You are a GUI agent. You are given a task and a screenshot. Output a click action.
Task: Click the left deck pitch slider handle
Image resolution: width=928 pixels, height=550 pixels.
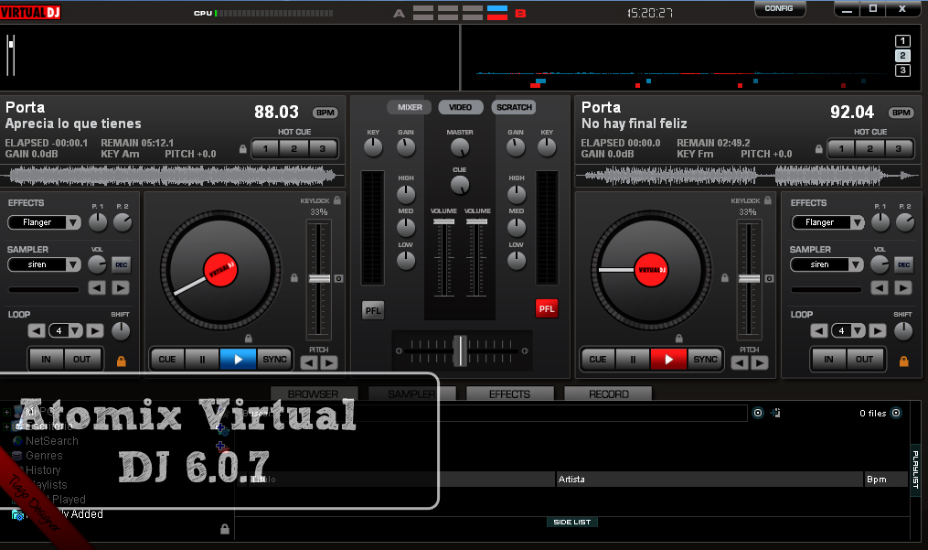[319, 278]
